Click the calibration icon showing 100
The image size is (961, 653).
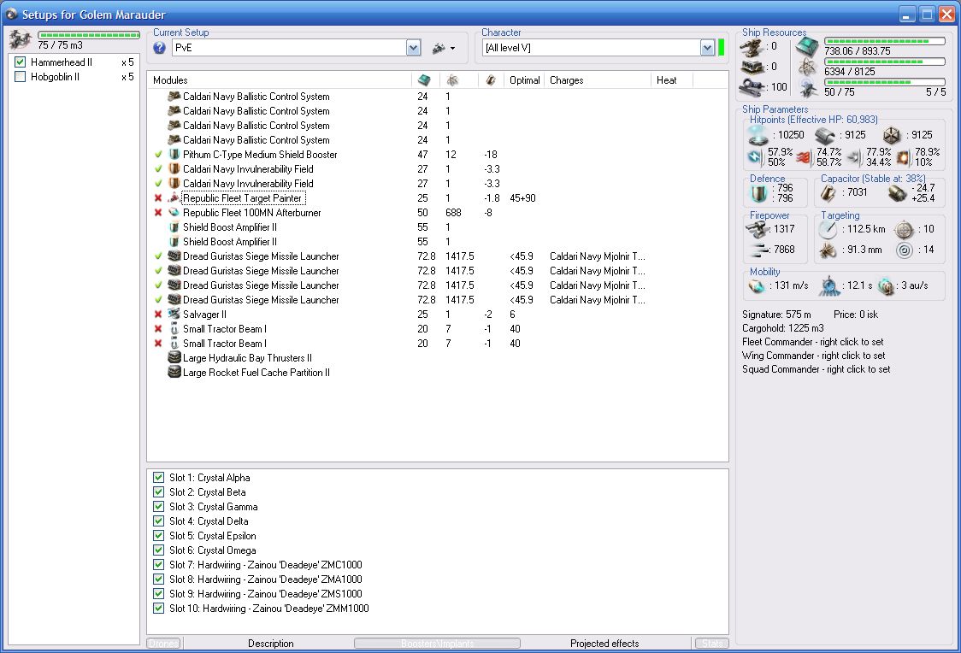click(x=752, y=87)
